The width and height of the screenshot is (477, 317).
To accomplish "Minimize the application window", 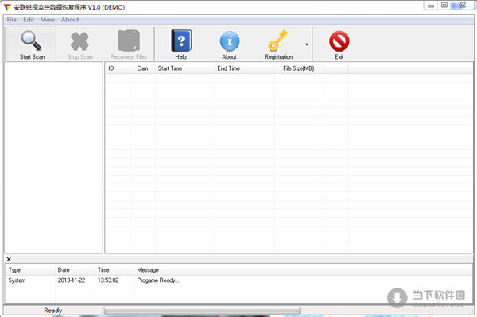I will pos(431,6).
